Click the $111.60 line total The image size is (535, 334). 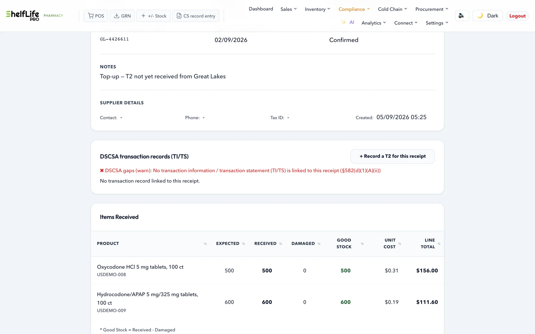[x=427, y=302]
